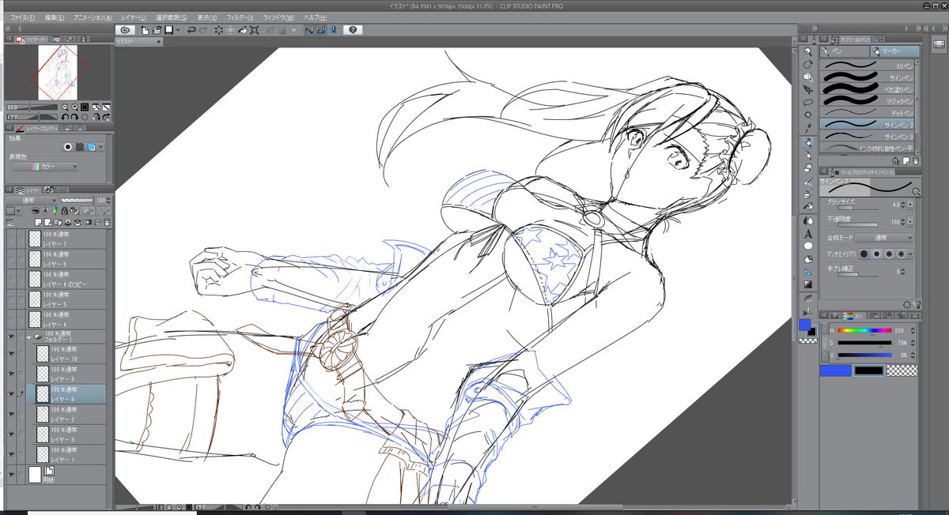This screenshot has width=949, height=515.
Task: Redo the undone action
Action: tap(204, 30)
